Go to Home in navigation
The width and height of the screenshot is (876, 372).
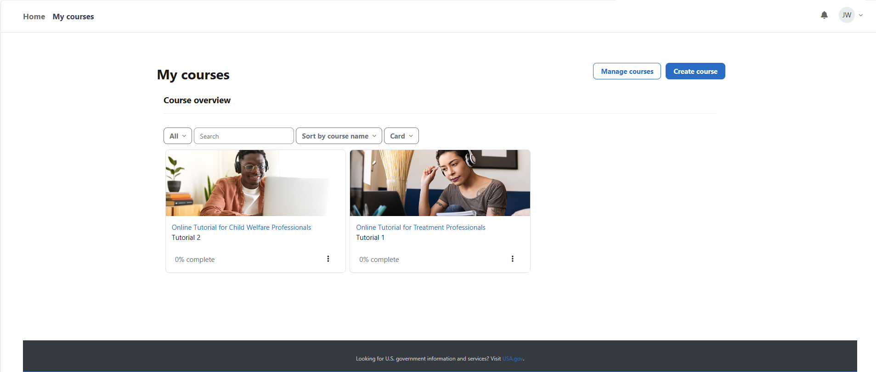34,17
